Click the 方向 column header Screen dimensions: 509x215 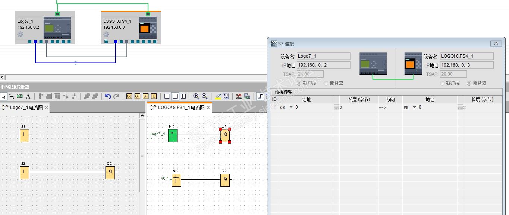click(390, 99)
